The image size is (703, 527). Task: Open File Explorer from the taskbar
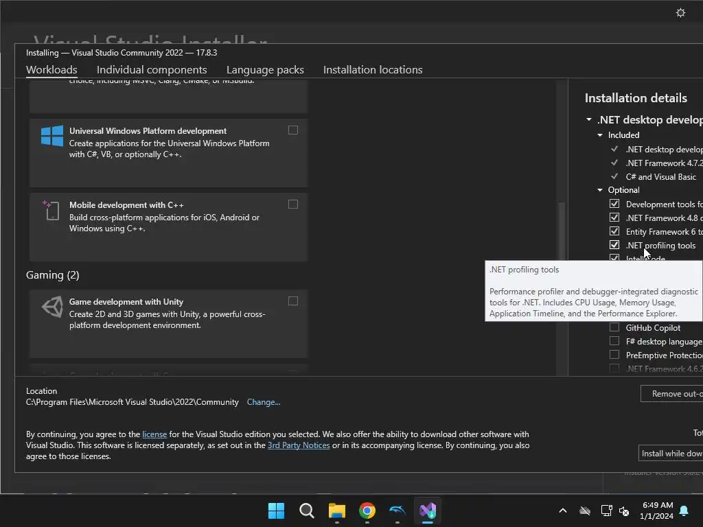pyautogui.click(x=336, y=511)
